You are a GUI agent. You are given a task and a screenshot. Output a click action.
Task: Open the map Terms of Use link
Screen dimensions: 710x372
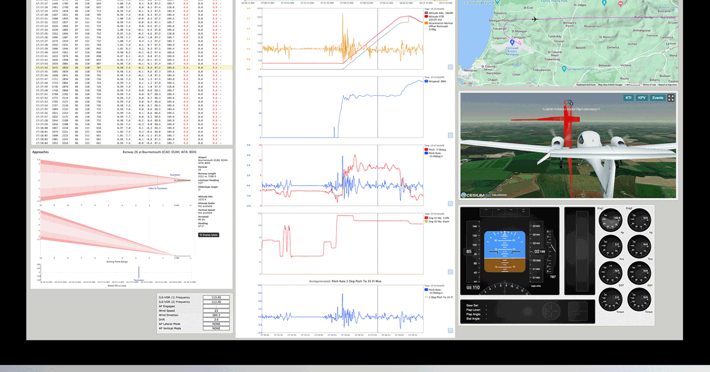click(x=648, y=85)
